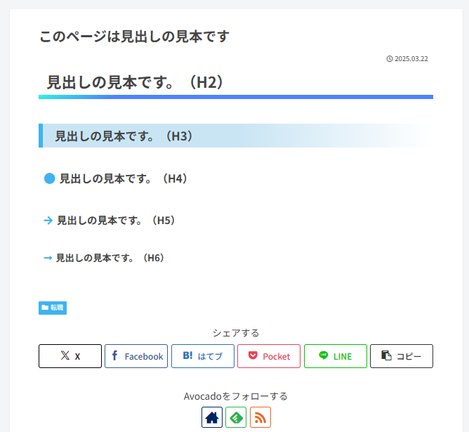
Task: Click the Avocadoをフォローする text
Action: (236, 396)
